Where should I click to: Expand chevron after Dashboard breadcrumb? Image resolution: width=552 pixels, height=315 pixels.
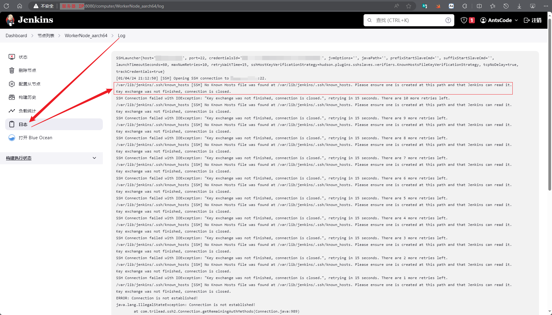coord(32,36)
